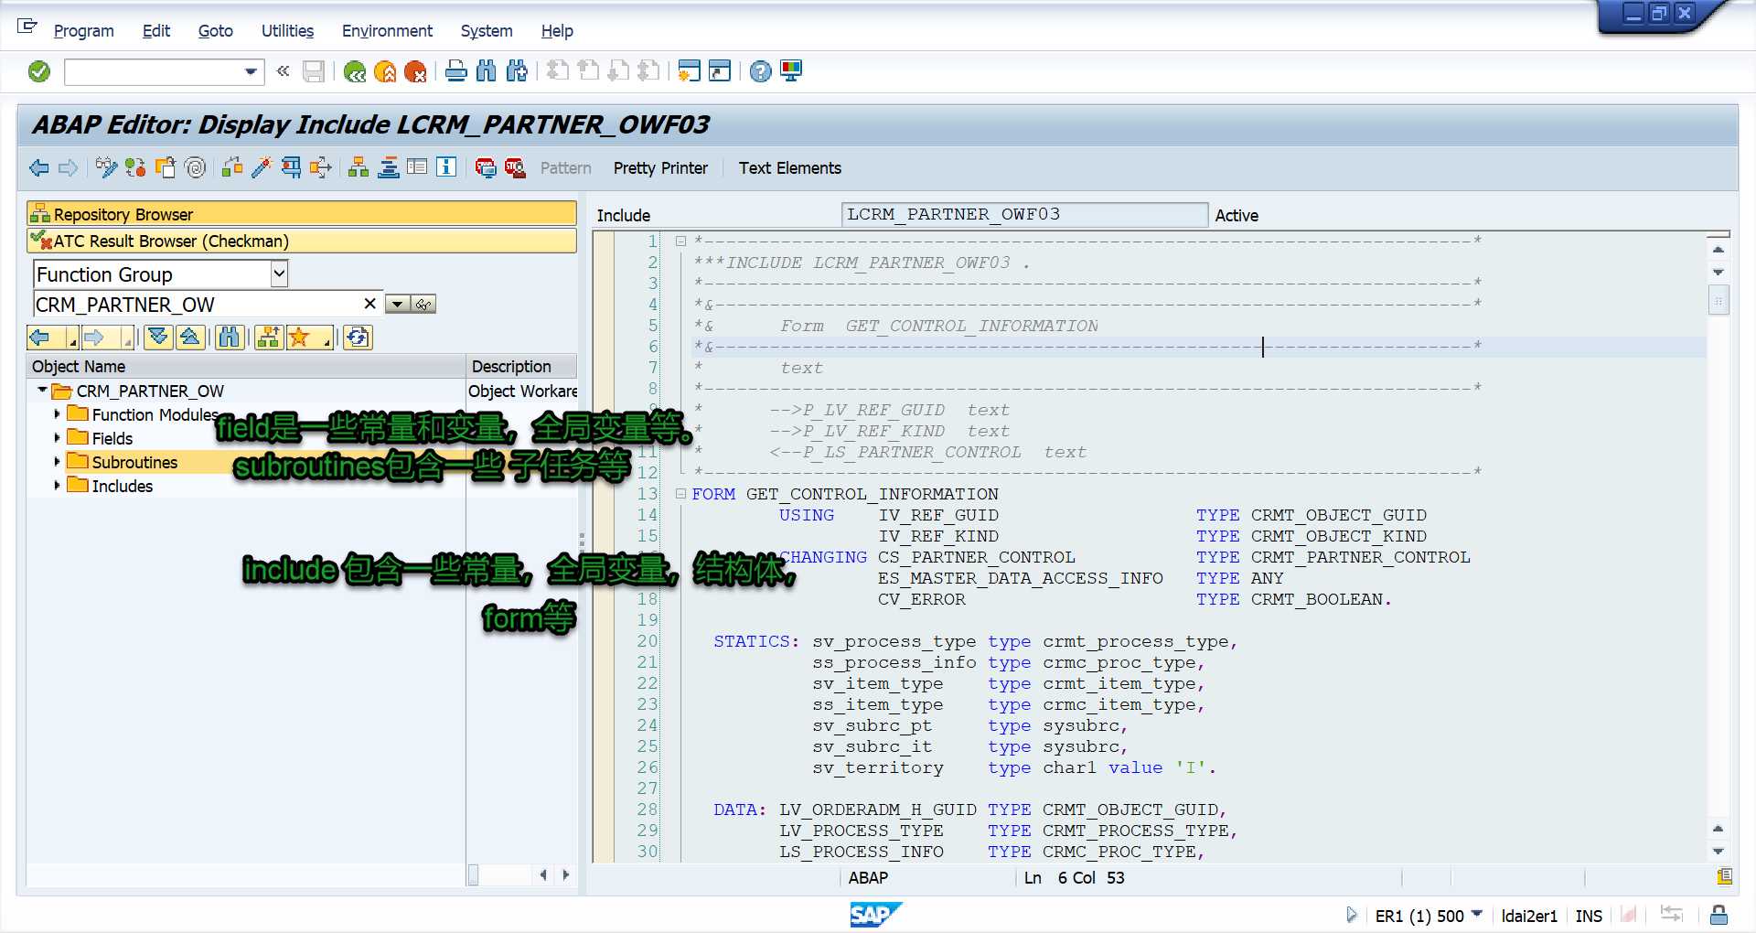Screen dimensions: 1756x933
Task: Click the Pretty Printer button
Action: (x=660, y=168)
